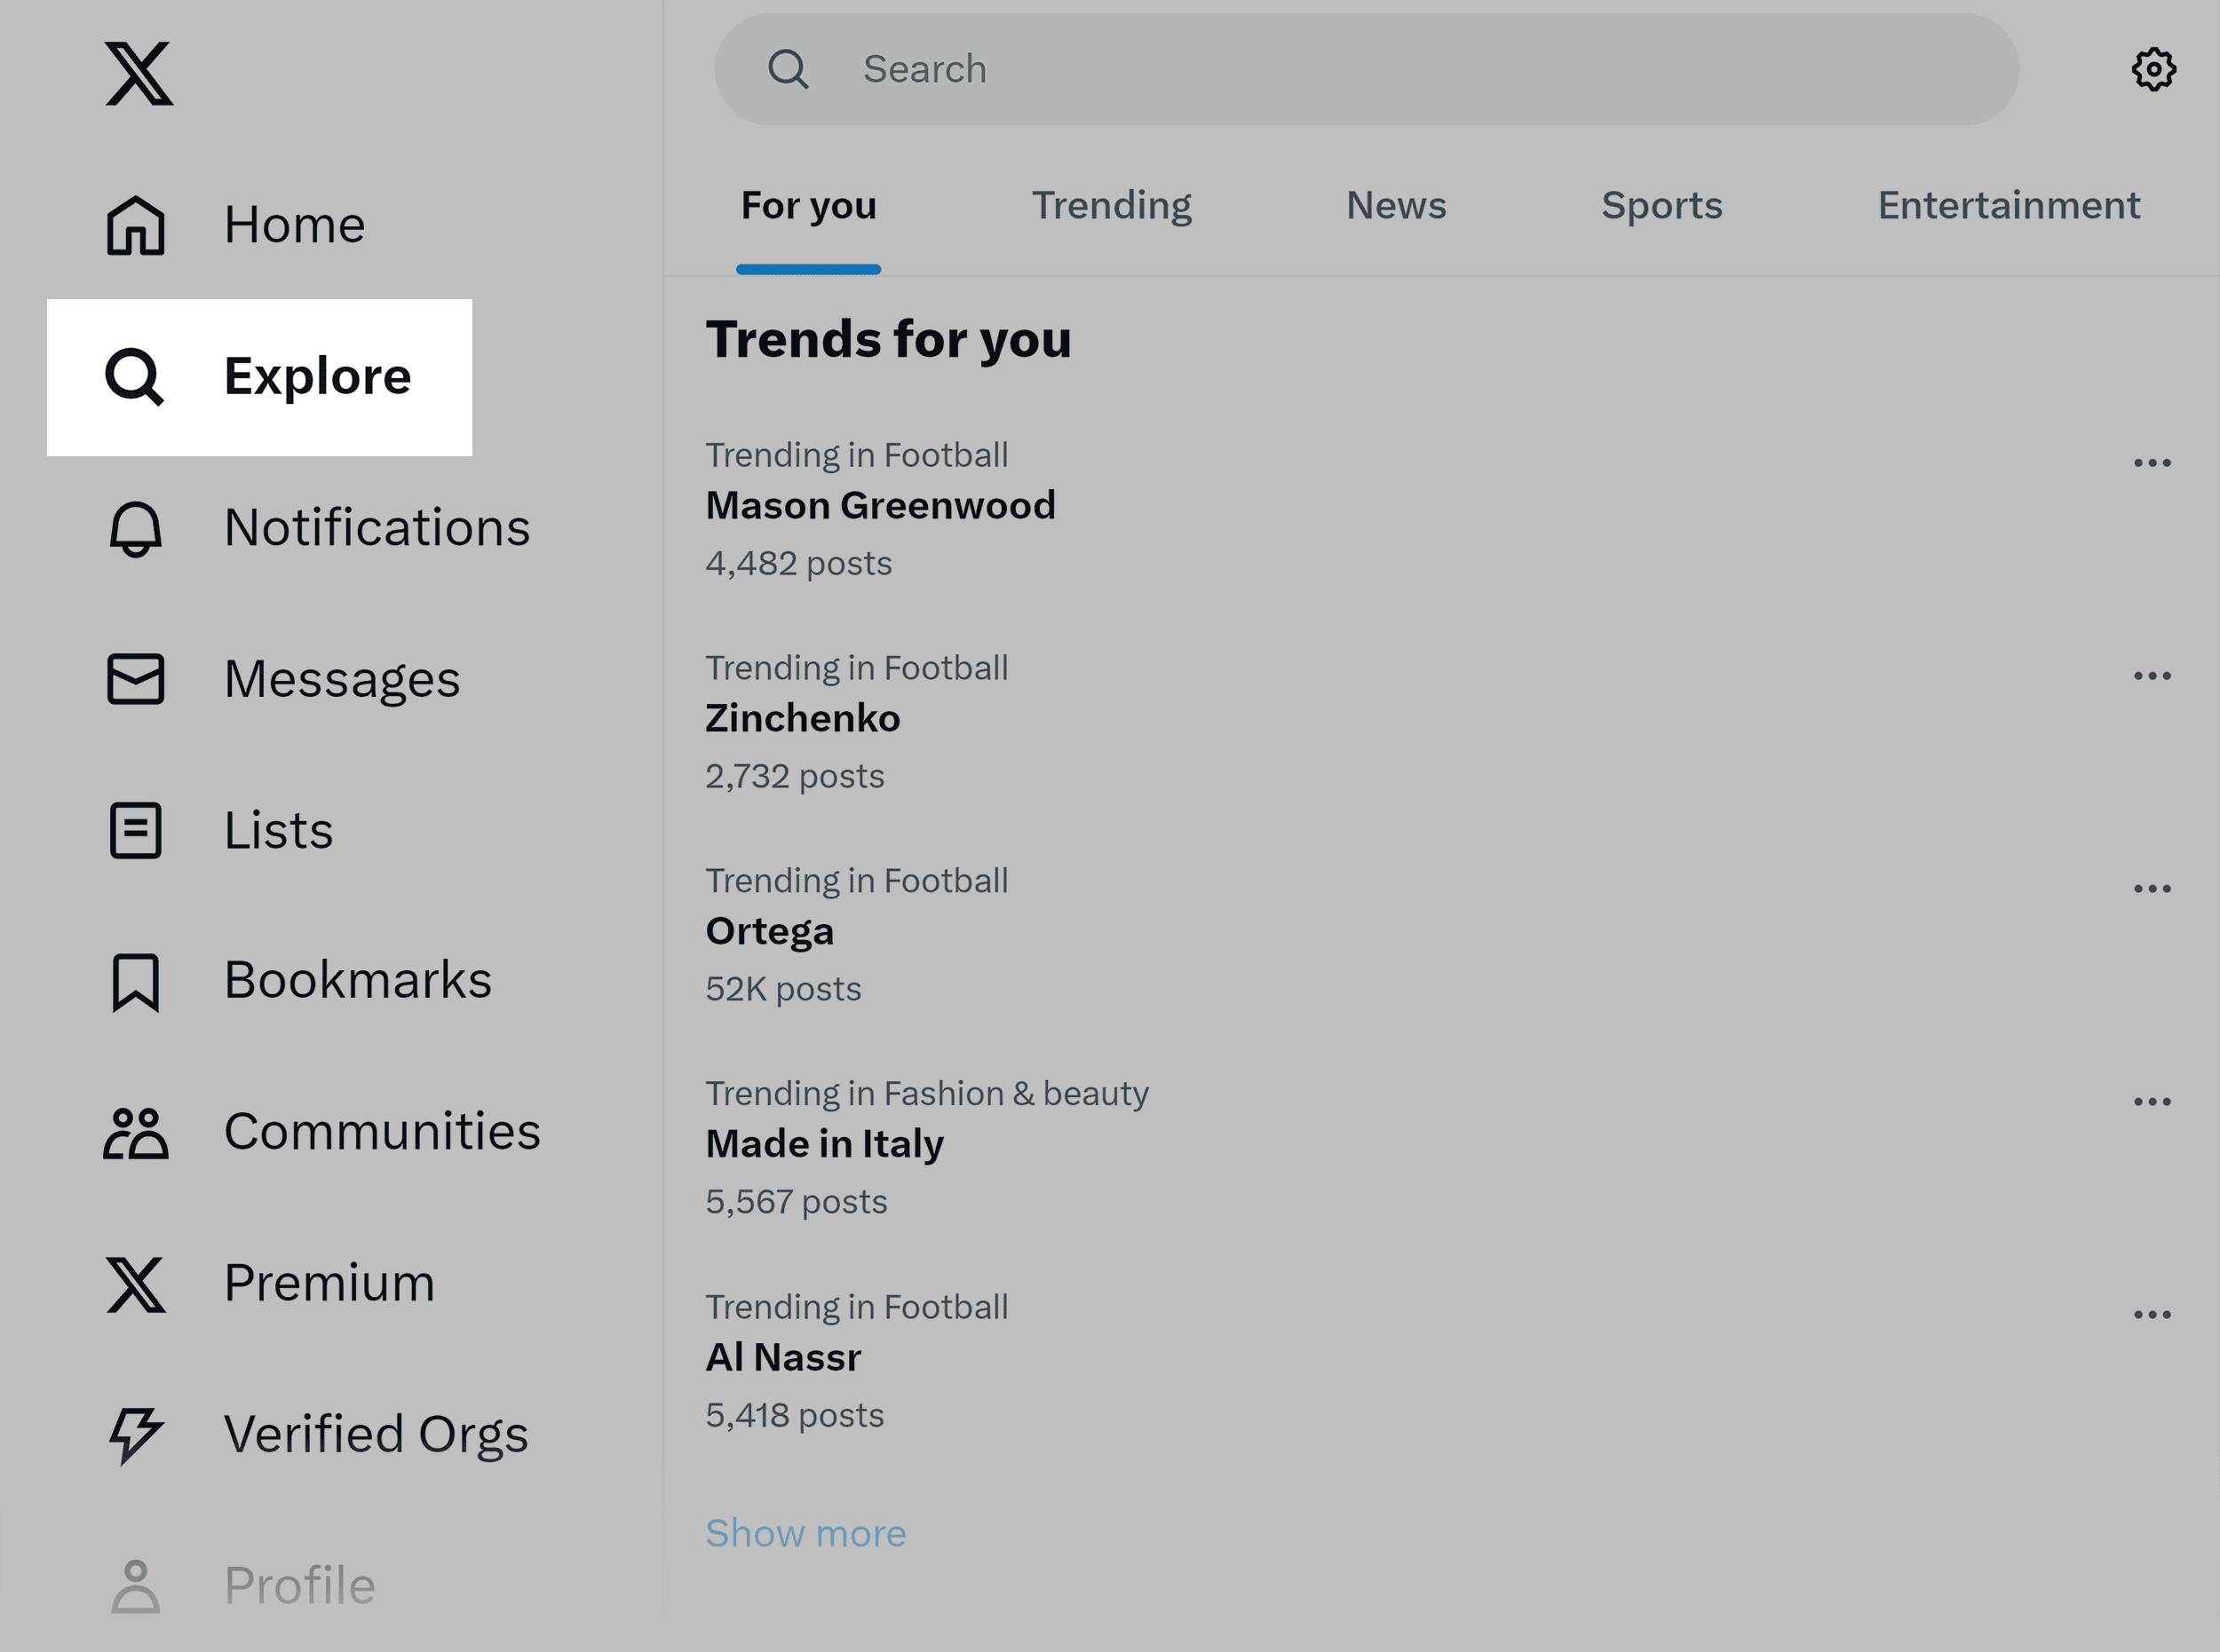Expand options menu for Made in Italy

tap(2151, 1102)
